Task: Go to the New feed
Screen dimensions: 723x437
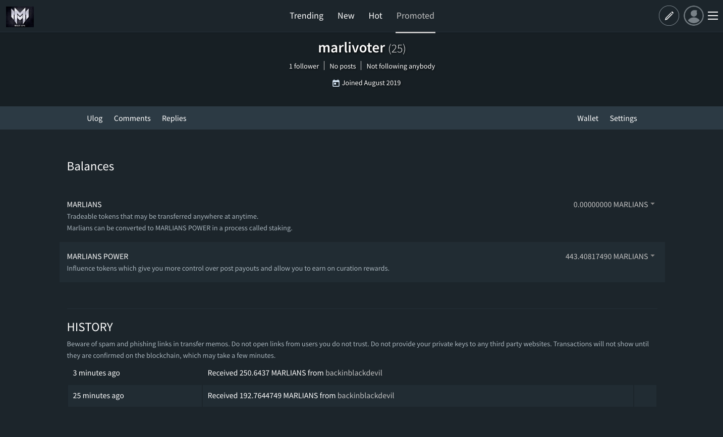Action: [346, 16]
